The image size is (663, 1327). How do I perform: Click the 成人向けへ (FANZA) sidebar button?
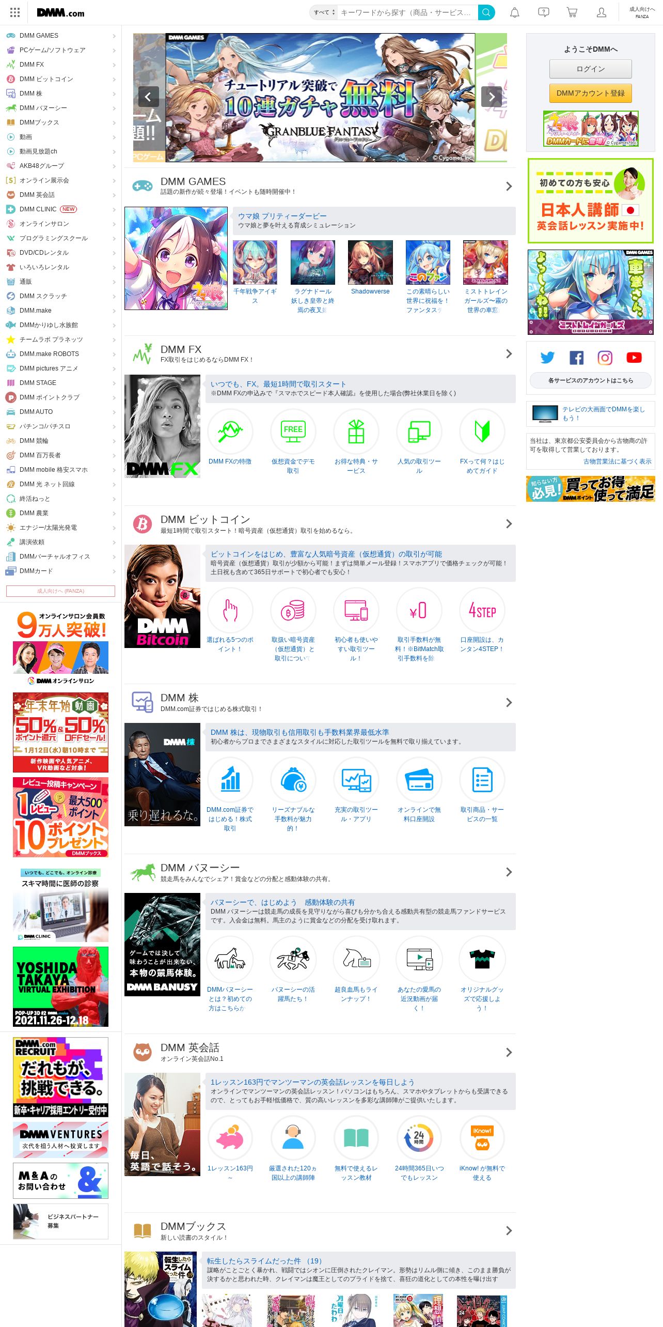(x=60, y=591)
